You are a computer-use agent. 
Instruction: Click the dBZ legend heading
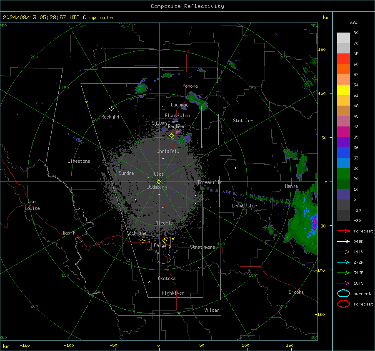pos(353,22)
